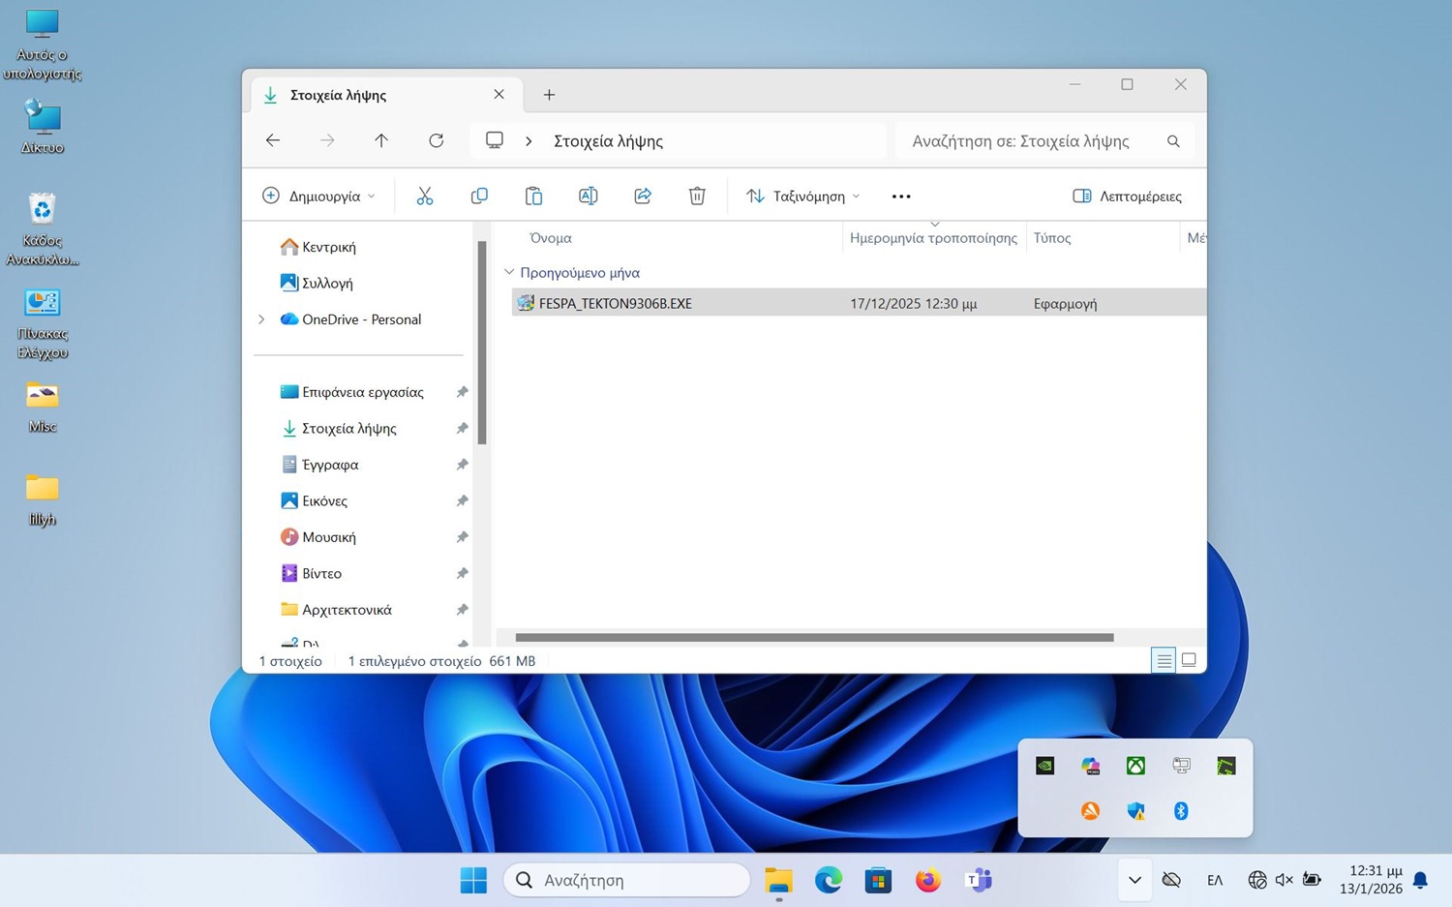Open the Ταξινόμηση sort dropdown

802,197
